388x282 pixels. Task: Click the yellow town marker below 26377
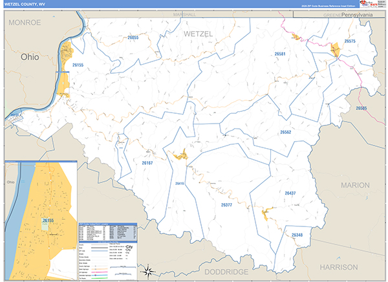point(266,213)
